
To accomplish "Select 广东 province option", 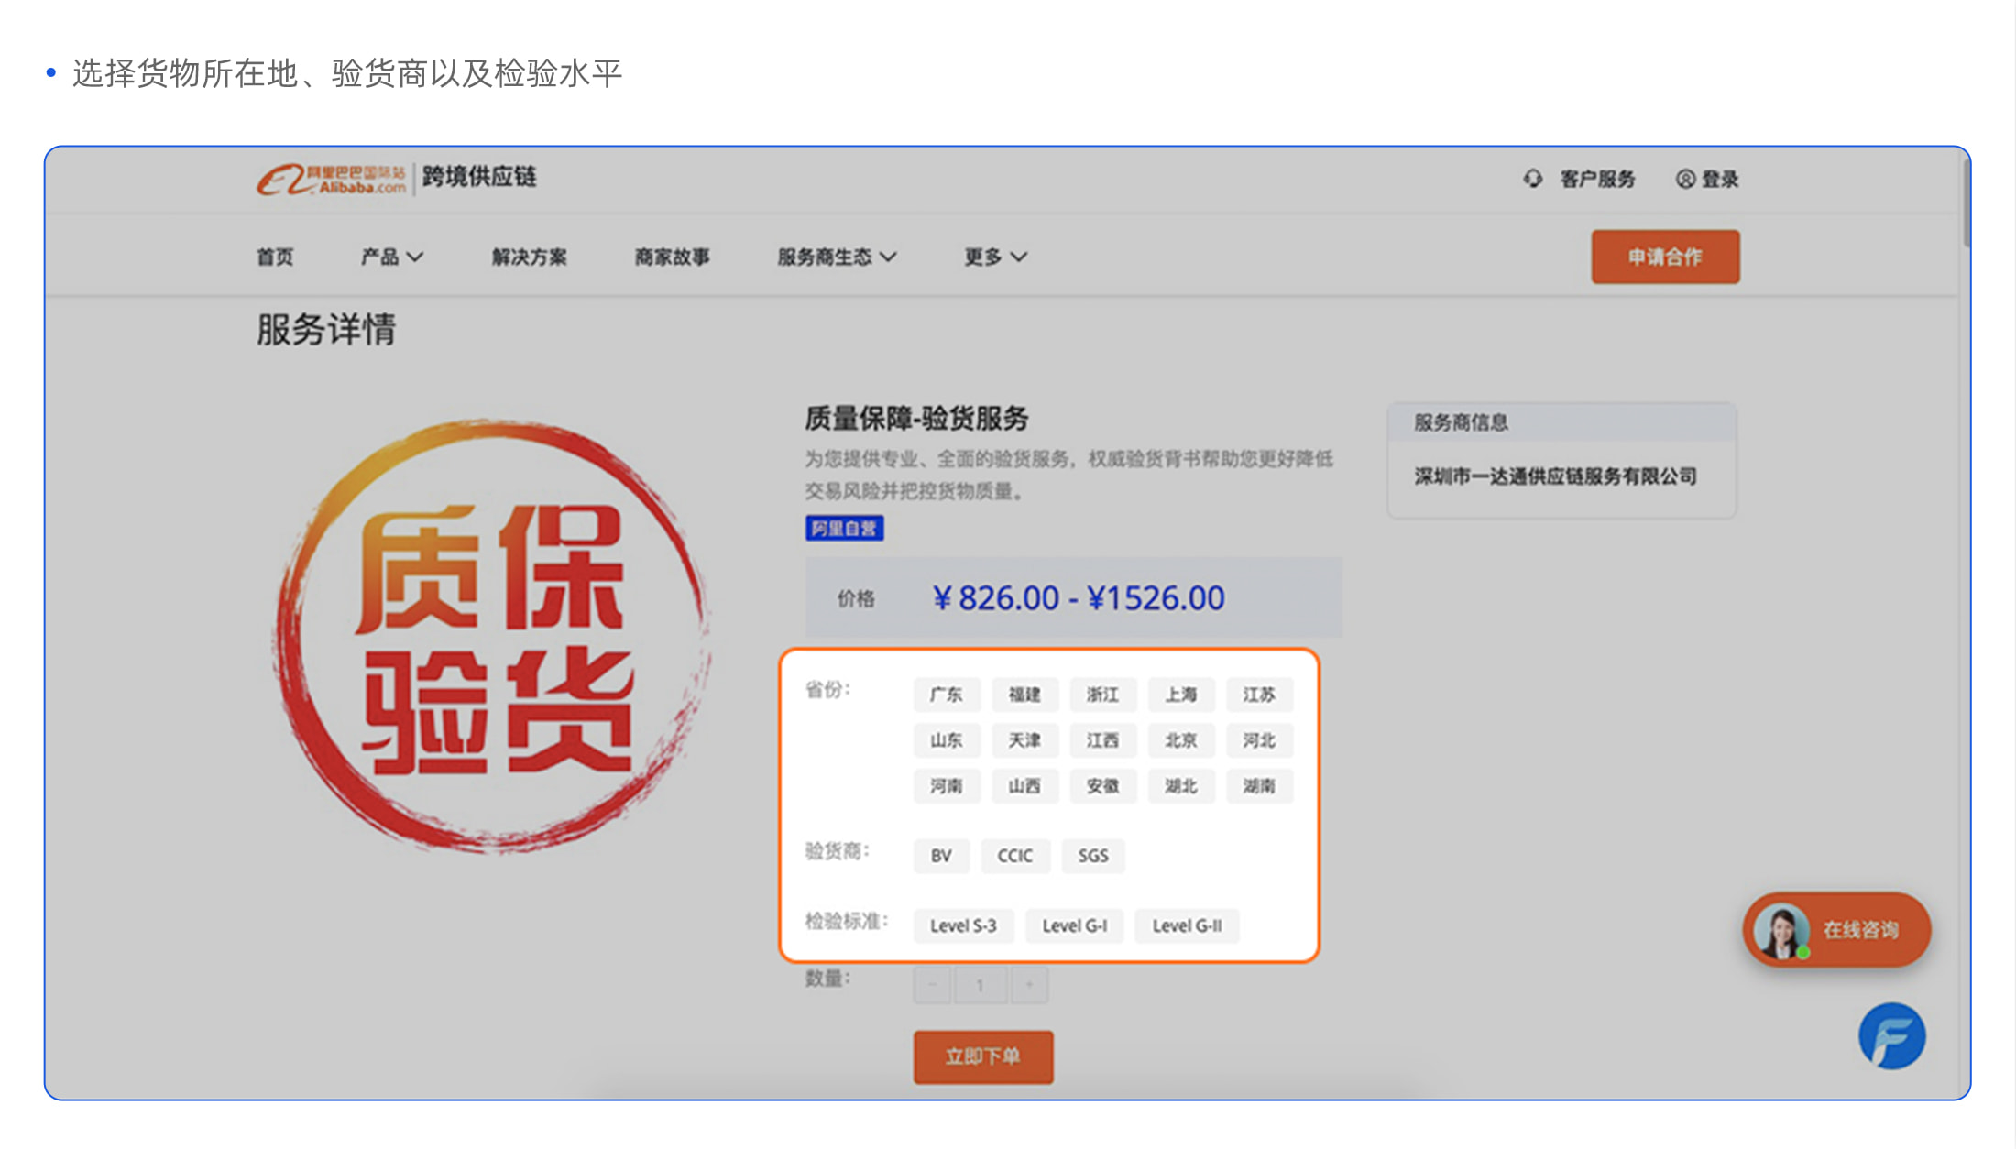I will (947, 695).
